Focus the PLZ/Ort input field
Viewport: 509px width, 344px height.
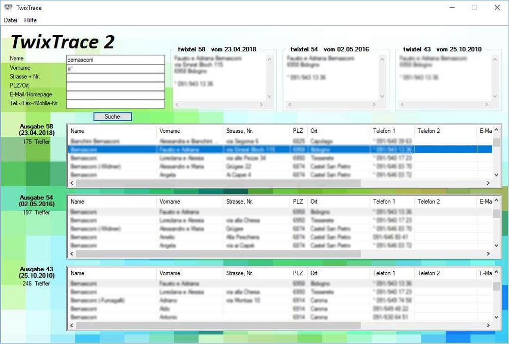click(x=116, y=86)
